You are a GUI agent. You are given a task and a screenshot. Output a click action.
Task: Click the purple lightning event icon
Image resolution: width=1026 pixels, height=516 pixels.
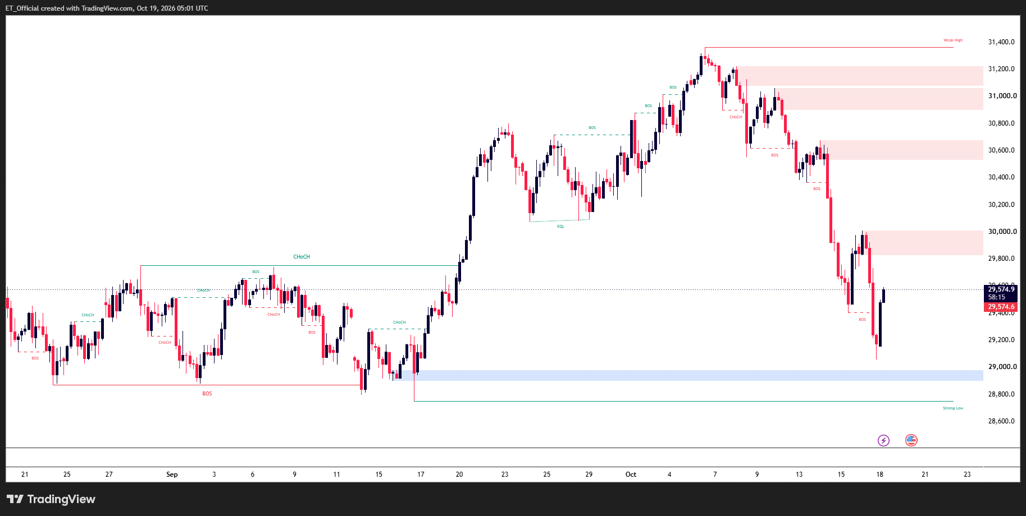(883, 440)
